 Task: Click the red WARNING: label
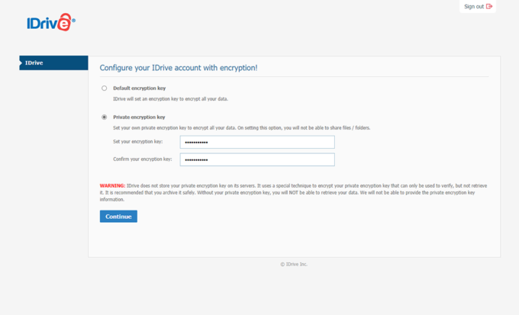click(x=112, y=185)
